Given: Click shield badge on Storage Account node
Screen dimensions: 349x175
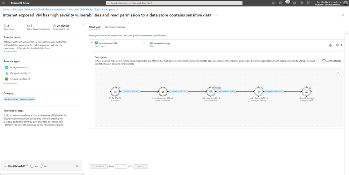Looking at the screenshot, I should click(310, 88).
